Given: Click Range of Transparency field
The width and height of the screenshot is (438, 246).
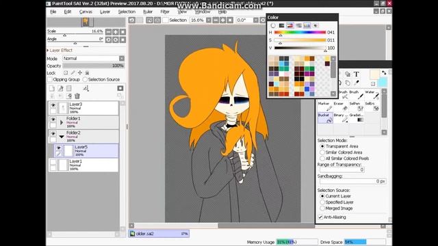Looking at the screenshot, I should 342,170.
